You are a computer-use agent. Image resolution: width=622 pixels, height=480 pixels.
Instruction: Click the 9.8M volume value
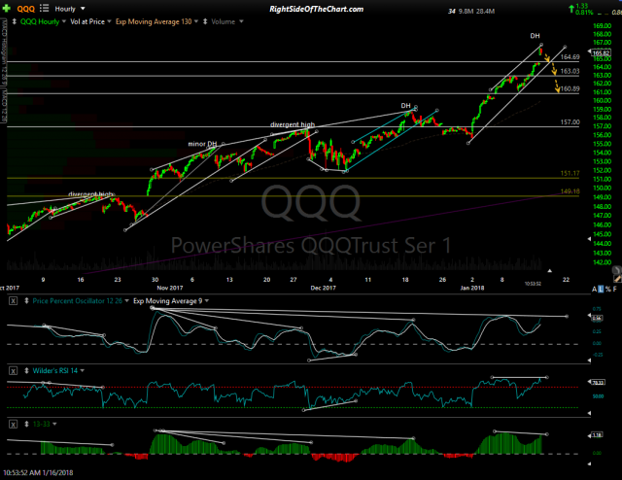coord(466,12)
